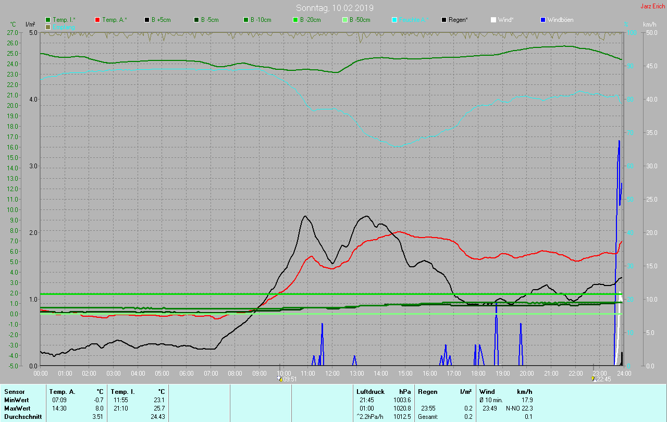Select the B -20cm legend entry text
The image size is (667, 422).
coord(310,20)
